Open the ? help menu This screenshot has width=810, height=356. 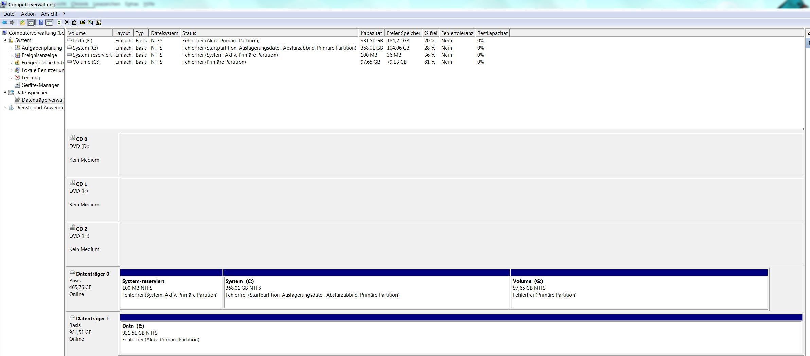[64, 14]
